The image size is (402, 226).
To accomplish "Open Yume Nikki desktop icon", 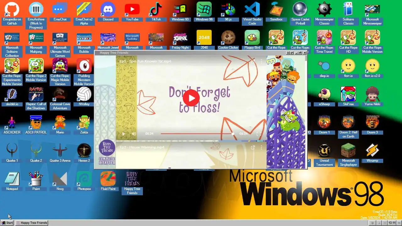I will point(372,96).
